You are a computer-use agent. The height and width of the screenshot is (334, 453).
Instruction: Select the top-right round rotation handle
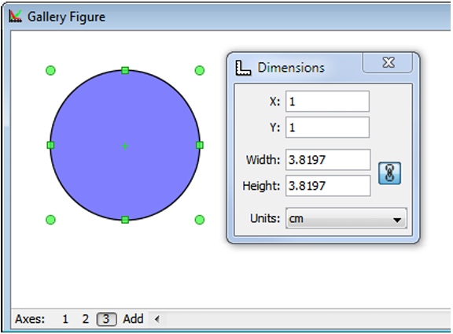(200, 70)
